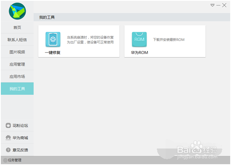Image resolution: width=231 pixels, height=165 pixels.
Task: Open the 一键修复 phone repair icon
Action: pyautogui.click(x=53, y=39)
